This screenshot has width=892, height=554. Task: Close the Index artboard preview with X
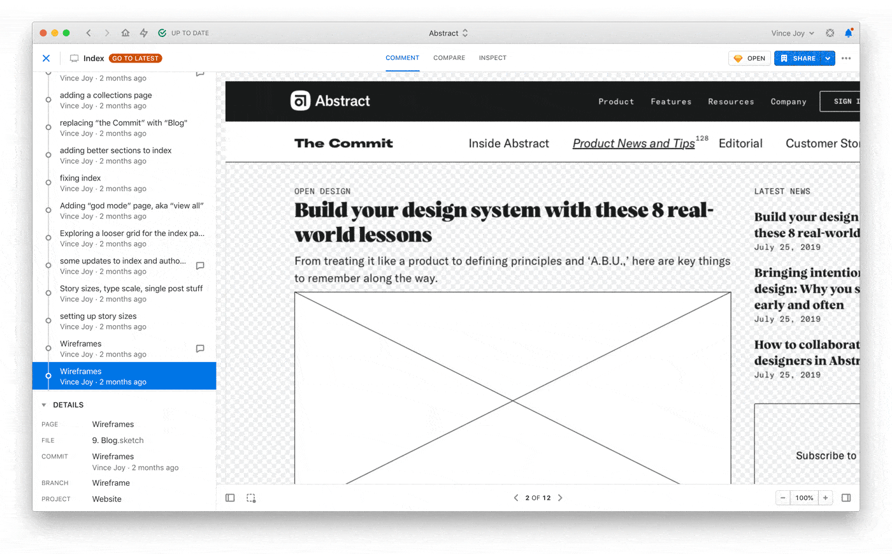tap(46, 58)
